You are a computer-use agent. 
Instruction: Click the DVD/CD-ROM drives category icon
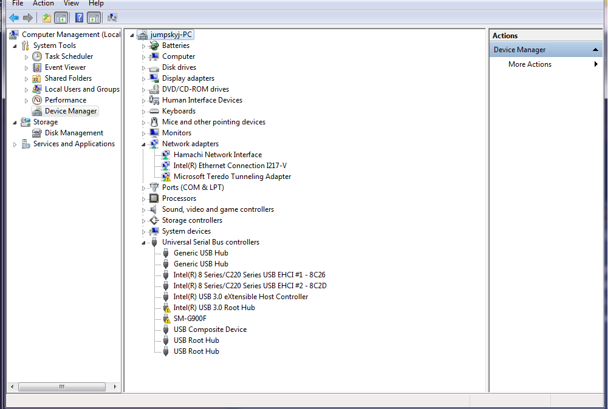pyautogui.click(x=154, y=89)
